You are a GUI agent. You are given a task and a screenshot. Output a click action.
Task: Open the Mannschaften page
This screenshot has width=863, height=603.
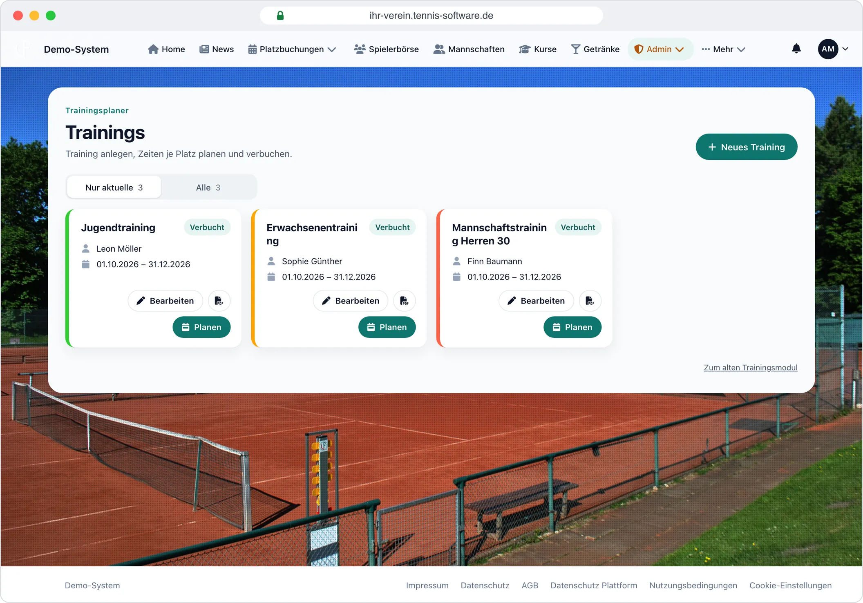(x=469, y=49)
